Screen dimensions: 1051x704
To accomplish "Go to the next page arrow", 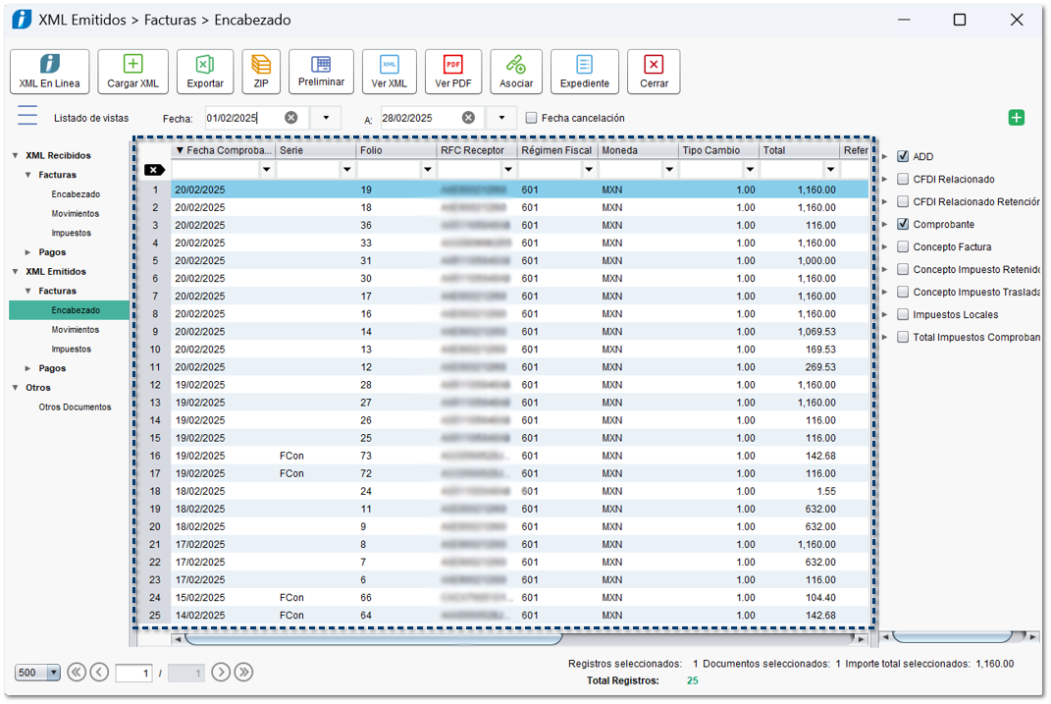I will click(221, 673).
